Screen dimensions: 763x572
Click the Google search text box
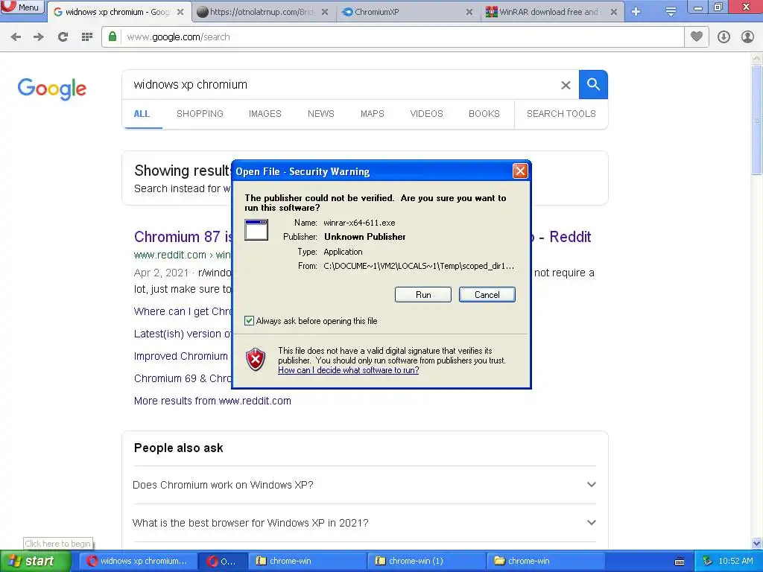coord(341,85)
